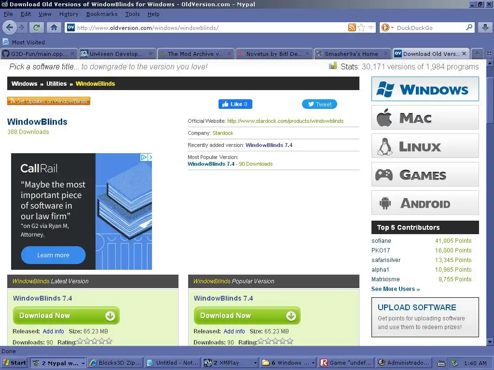Click the Facebook Like button
This screenshot has height=370, width=494.
coord(235,104)
